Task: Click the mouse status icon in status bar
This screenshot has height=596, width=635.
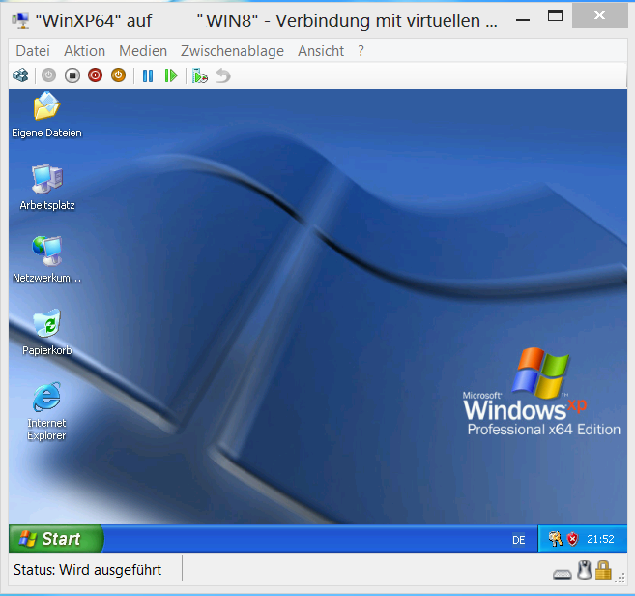Action: 584,570
